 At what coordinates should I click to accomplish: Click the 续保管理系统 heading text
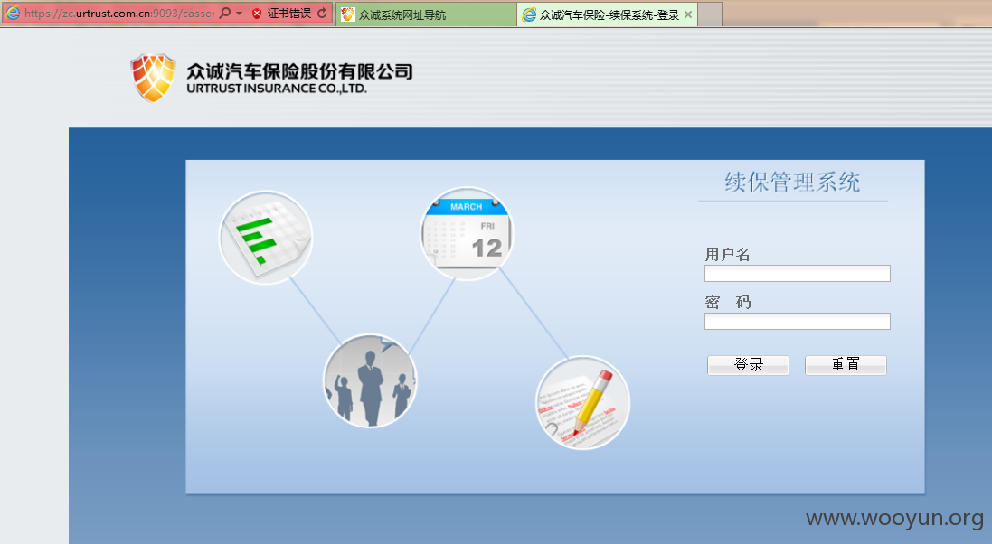[x=792, y=183]
